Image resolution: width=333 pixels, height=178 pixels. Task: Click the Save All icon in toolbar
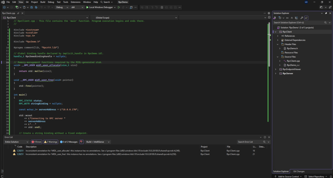[x=36, y=7]
